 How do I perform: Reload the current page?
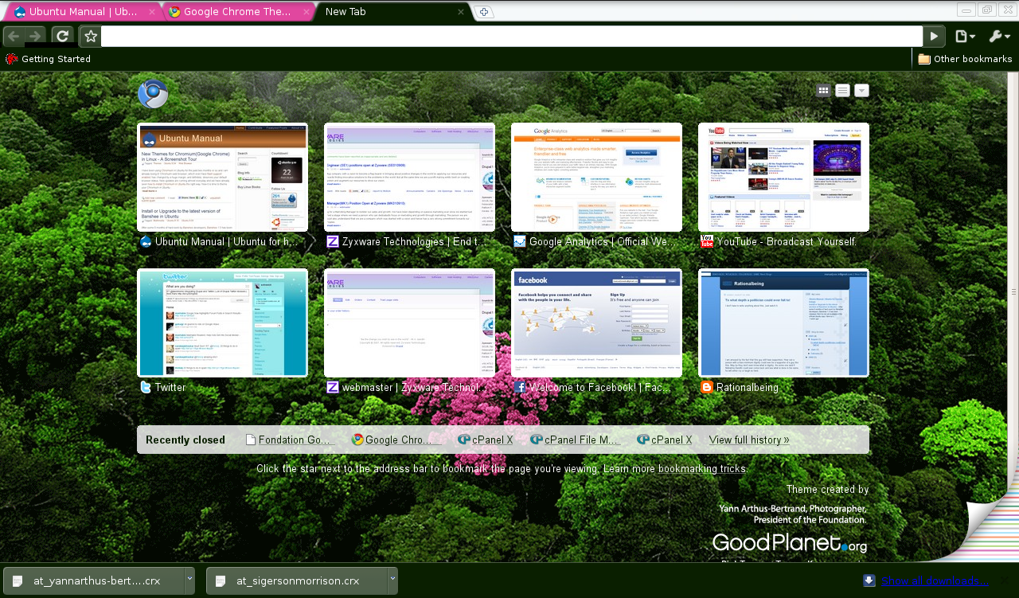[63, 36]
